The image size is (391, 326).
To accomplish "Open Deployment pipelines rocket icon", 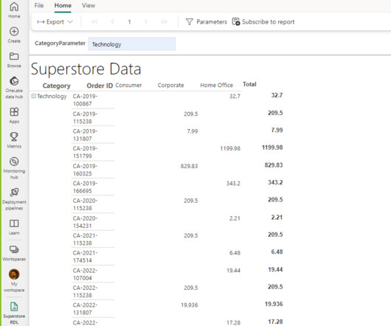I will point(14,193).
